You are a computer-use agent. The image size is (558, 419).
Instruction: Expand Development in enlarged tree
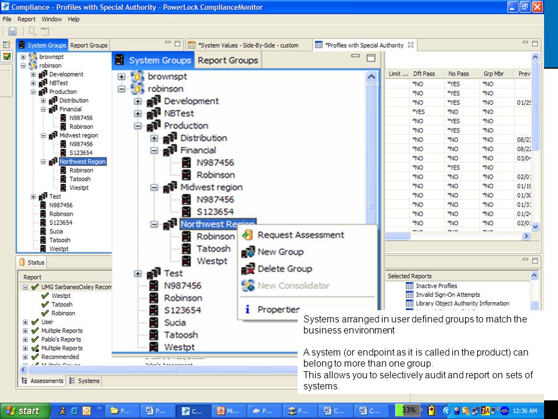[138, 101]
